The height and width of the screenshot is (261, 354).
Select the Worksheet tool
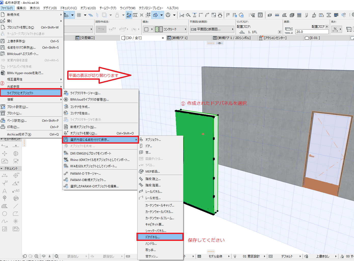point(5,161)
